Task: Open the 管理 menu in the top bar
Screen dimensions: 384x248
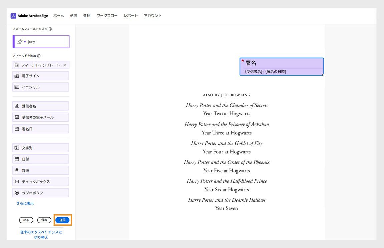Action: point(87,15)
